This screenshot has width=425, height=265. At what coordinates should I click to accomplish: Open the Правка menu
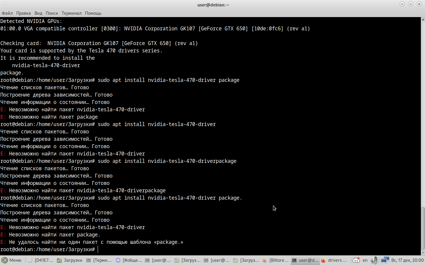pyautogui.click(x=23, y=13)
